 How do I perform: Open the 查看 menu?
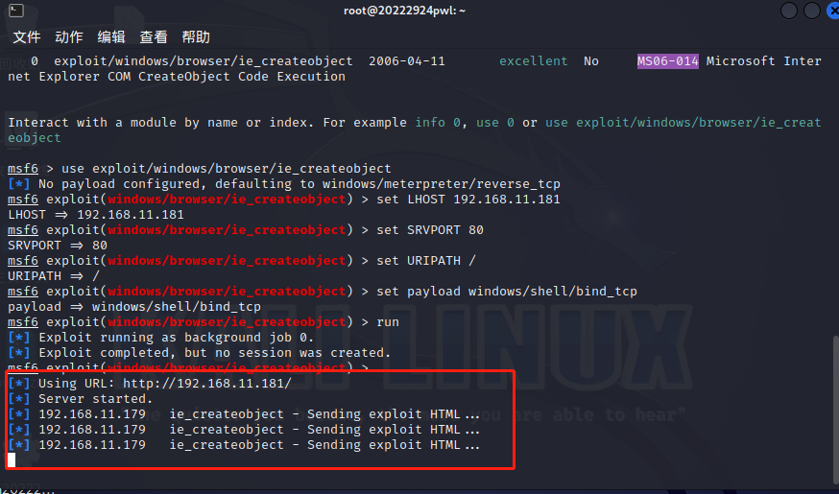pyautogui.click(x=154, y=36)
